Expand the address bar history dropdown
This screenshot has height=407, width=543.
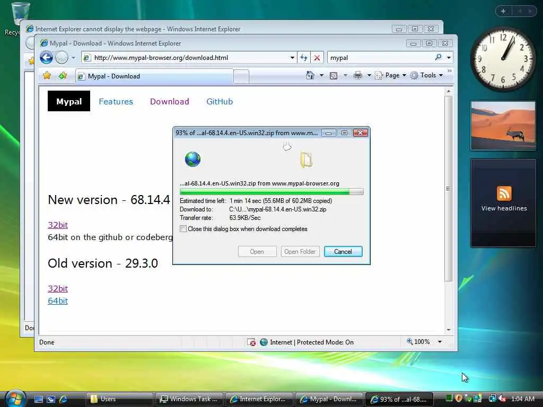(292, 58)
